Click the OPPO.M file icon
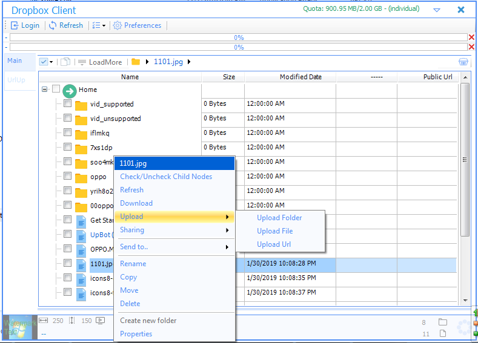 (81, 251)
